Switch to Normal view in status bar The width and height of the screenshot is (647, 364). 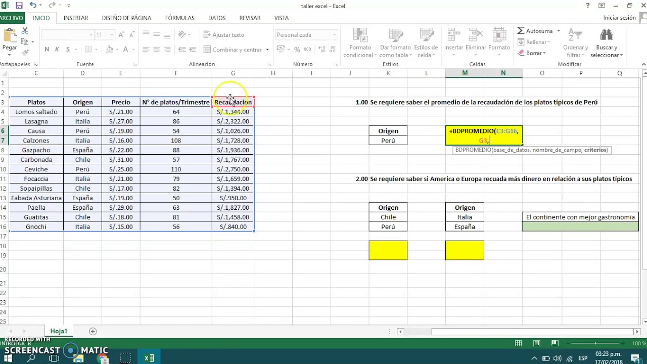518,343
